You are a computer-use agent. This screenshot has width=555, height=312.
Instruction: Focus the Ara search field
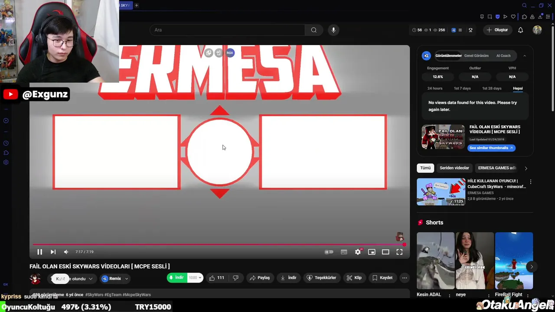click(x=227, y=30)
